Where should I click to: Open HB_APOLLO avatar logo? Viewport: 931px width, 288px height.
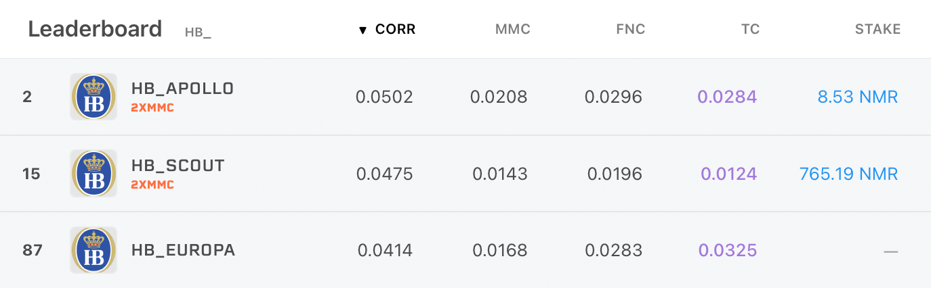[94, 97]
